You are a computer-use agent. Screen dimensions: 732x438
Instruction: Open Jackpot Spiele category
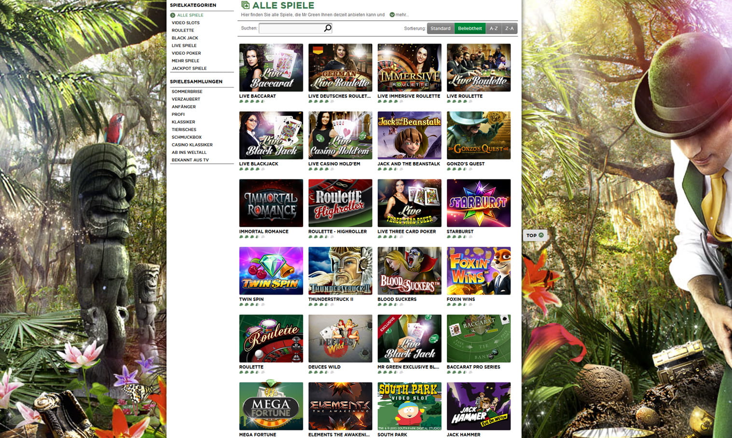coord(189,68)
